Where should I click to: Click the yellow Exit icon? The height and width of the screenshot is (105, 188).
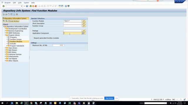[x=33, y=6]
